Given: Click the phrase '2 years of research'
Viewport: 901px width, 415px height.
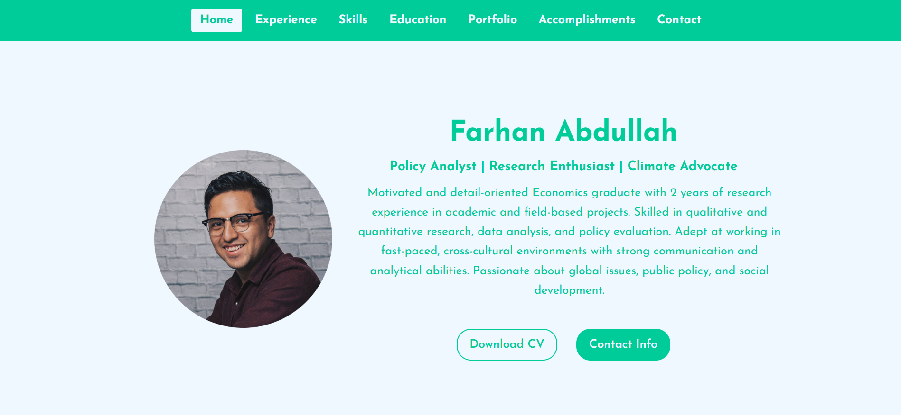Looking at the screenshot, I should [x=721, y=192].
